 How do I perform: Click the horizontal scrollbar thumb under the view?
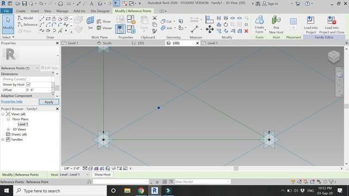pyautogui.click(x=236, y=168)
